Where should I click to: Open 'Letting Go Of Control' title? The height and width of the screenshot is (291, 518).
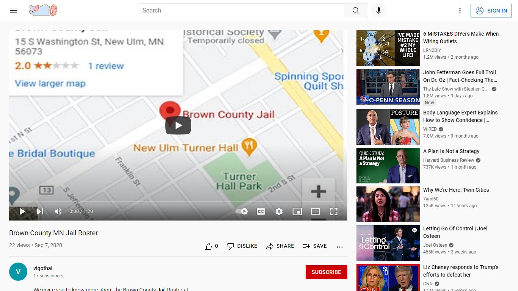point(455,232)
